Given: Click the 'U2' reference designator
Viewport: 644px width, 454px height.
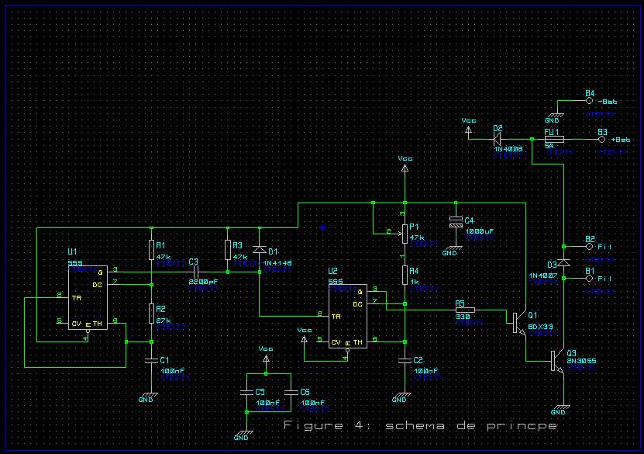Looking at the screenshot, I should [x=332, y=271].
